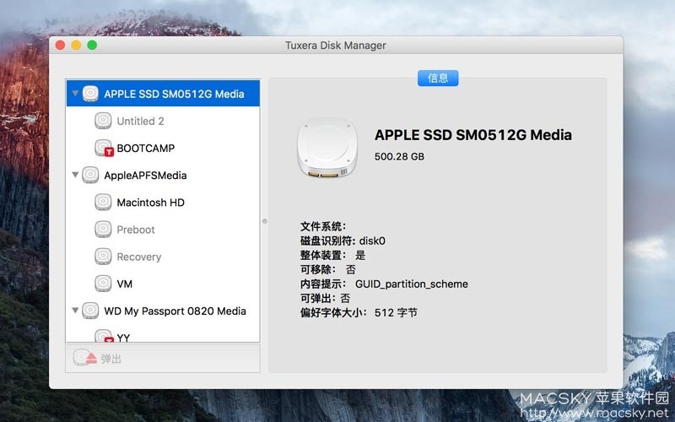Screen dimensions: 675x422
Task: Click the Preboot volume icon
Action: tap(103, 230)
